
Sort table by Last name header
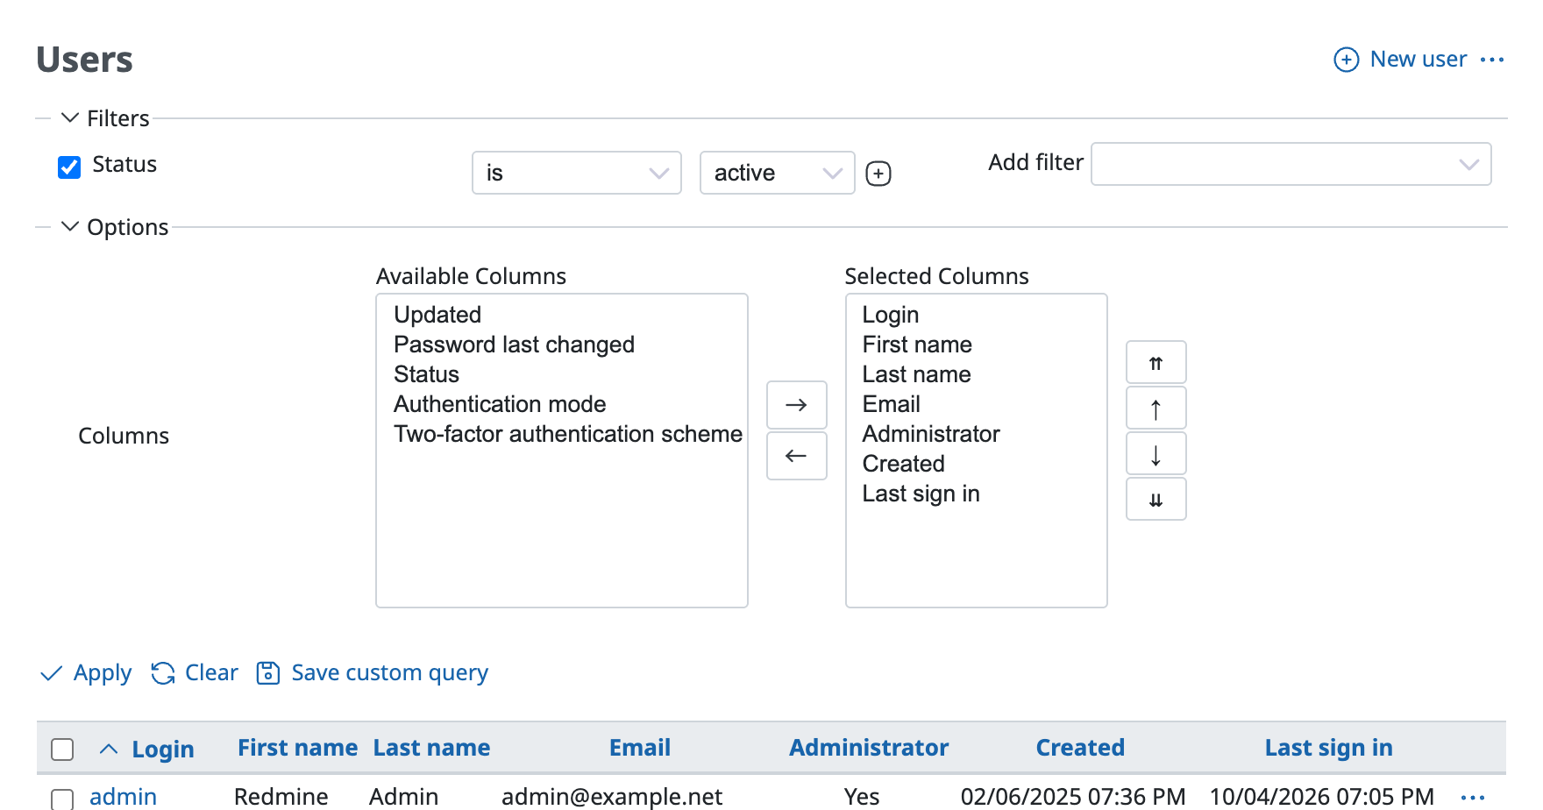(431, 748)
